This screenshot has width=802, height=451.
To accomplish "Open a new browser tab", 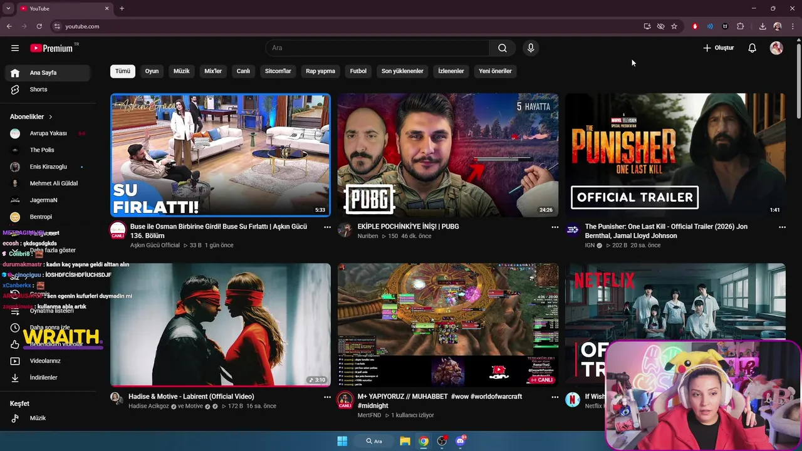I will [122, 8].
